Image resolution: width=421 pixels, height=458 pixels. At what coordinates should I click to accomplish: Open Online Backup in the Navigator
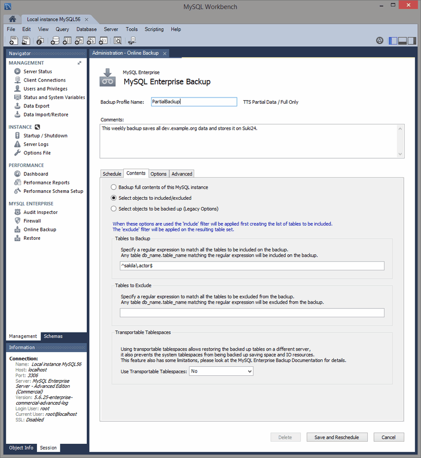pyautogui.click(x=39, y=229)
